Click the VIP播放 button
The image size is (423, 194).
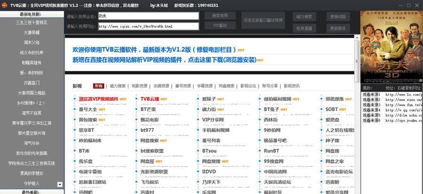(x=220, y=25)
